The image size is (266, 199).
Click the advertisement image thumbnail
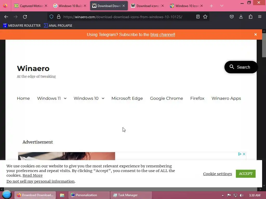pyautogui.click(x=66, y=156)
